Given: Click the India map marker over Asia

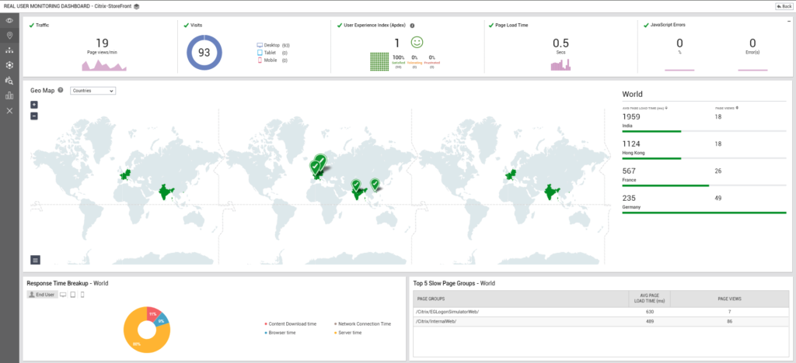Looking at the screenshot, I should click(x=356, y=185).
